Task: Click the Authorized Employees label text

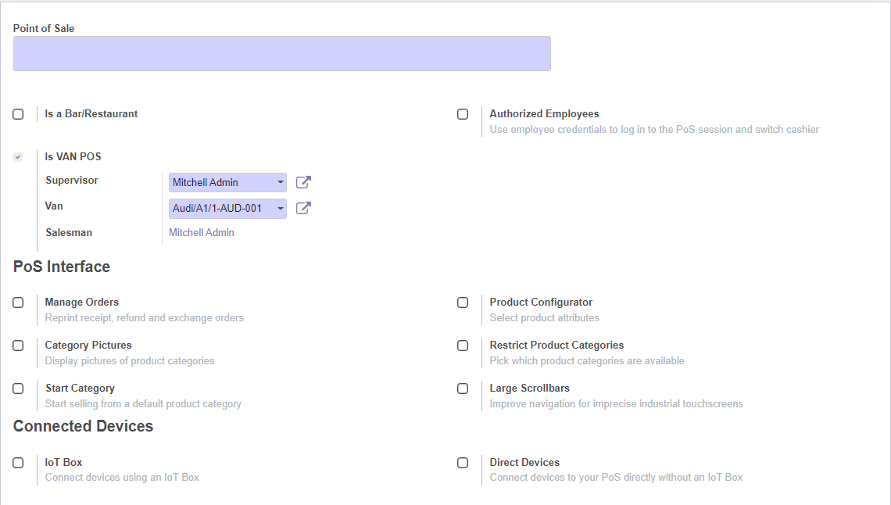Action: [544, 113]
